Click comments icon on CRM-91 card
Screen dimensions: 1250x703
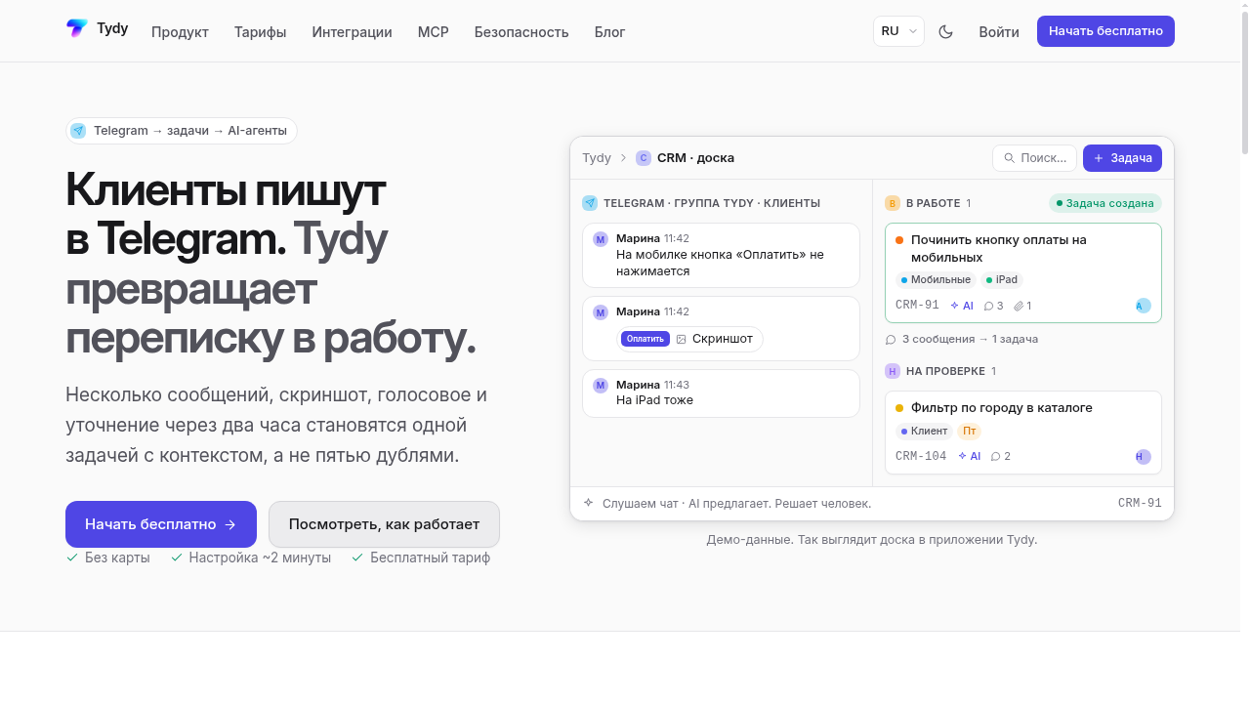988,306
